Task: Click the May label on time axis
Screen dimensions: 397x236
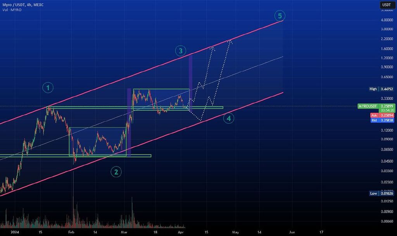Action: tap(235, 232)
